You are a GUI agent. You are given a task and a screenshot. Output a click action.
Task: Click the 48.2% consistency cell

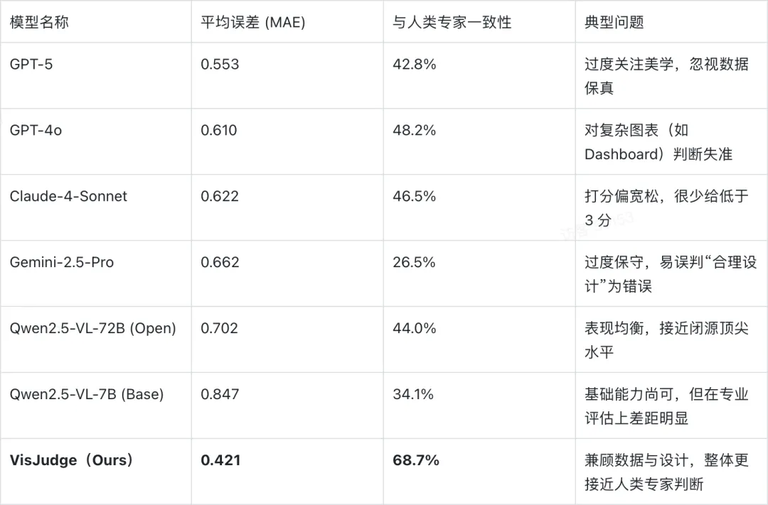pos(414,131)
